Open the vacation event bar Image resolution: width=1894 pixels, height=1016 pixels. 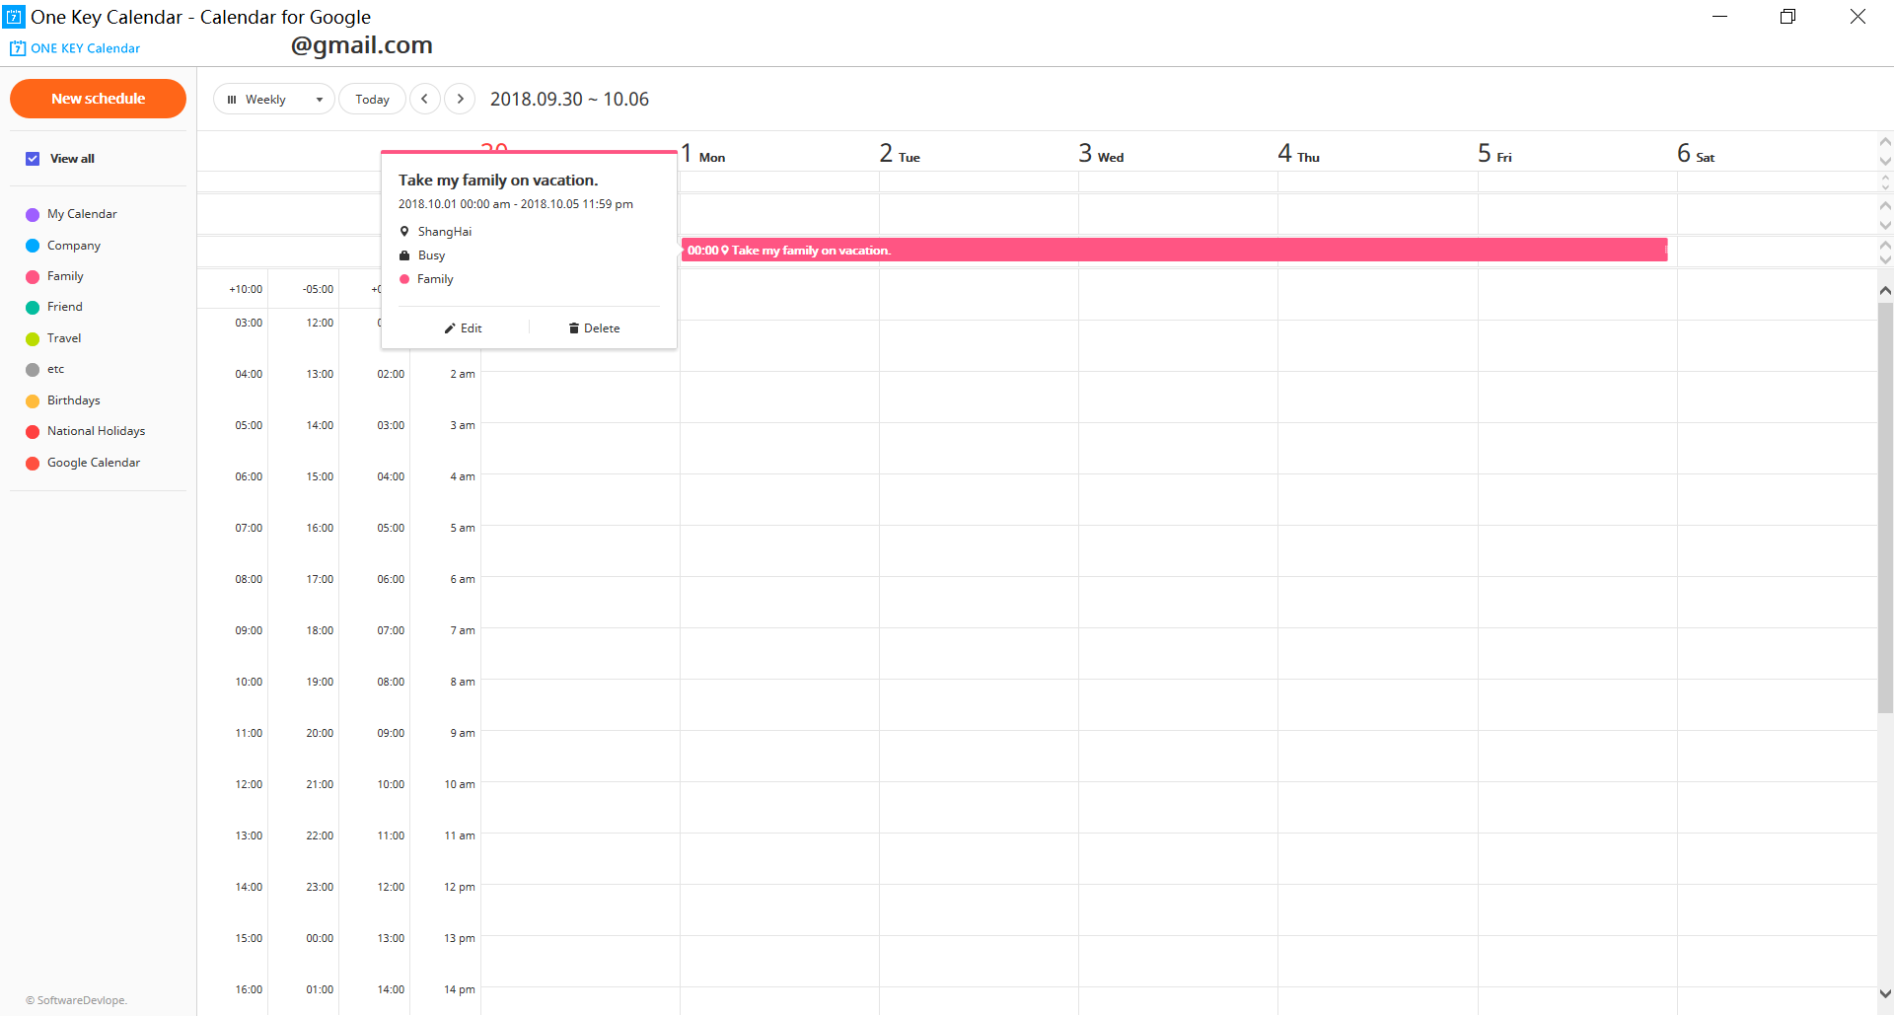pyautogui.click(x=1174, y=251)
